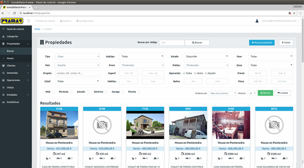Open Panel de control in top navigation
The image size is (304, 168).
coord(45,21)
